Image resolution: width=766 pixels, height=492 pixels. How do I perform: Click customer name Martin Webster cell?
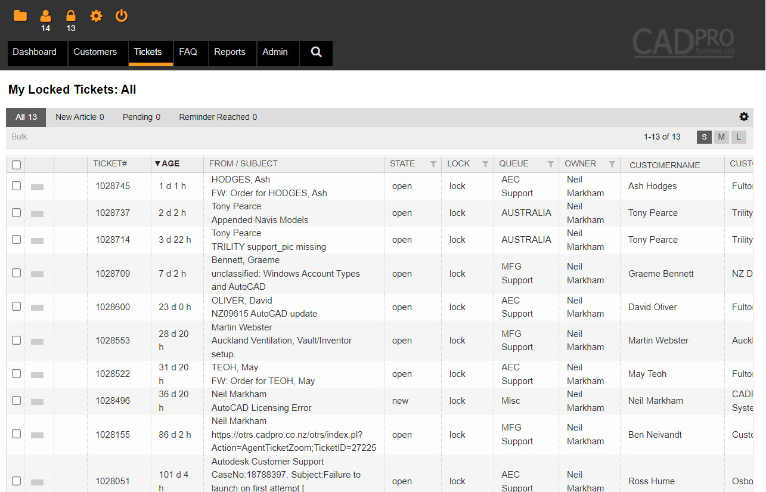point(658,341)
